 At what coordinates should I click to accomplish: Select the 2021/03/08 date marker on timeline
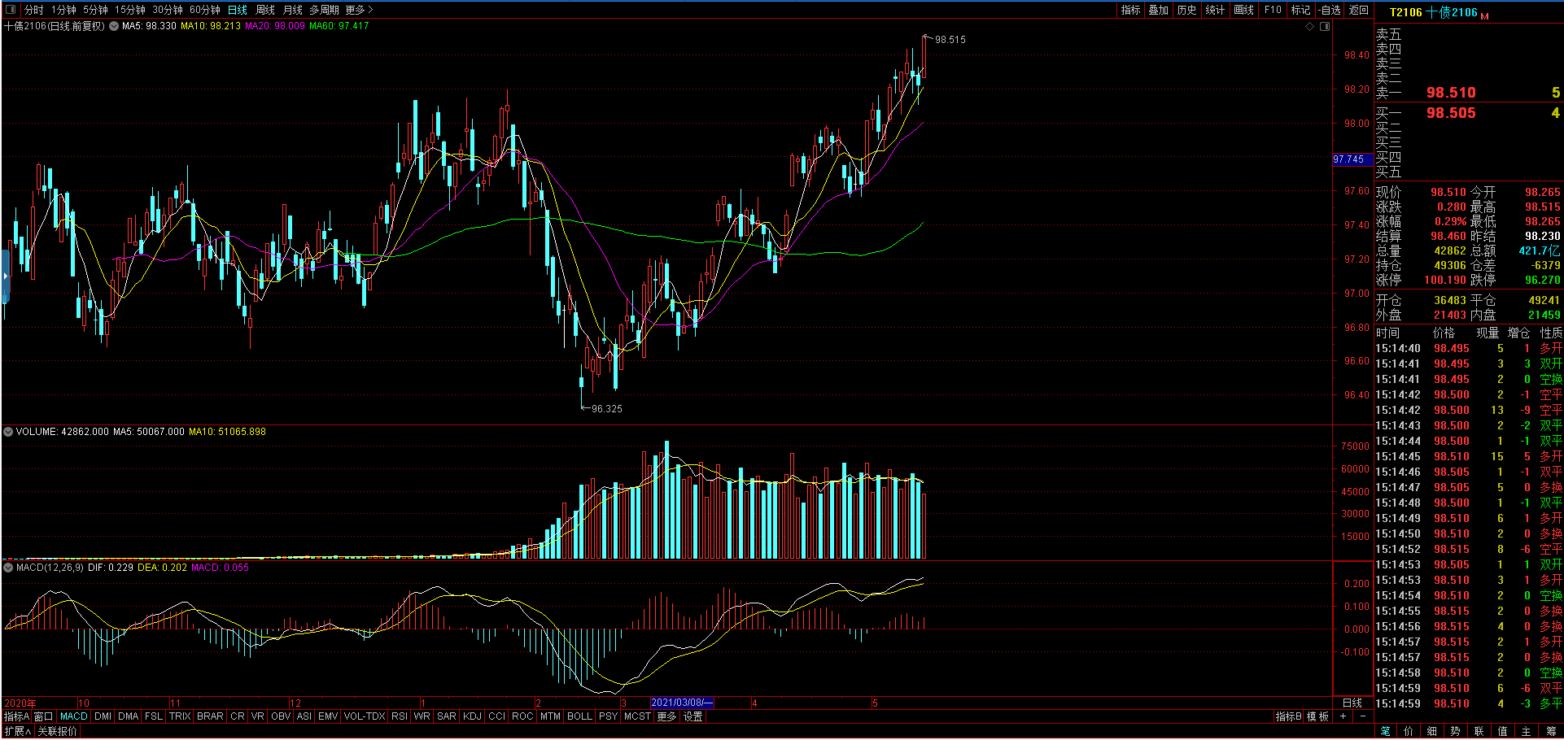pos(682,703)
